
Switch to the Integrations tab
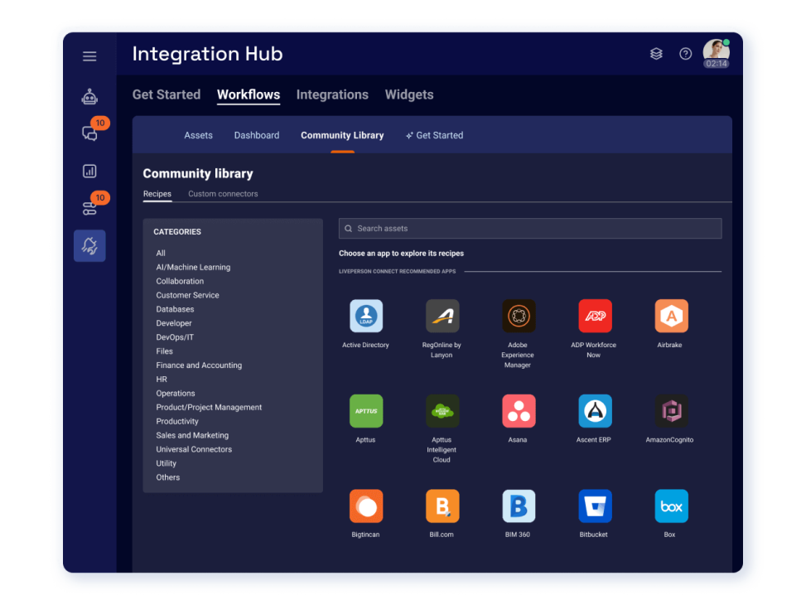[x=332, y=94]
